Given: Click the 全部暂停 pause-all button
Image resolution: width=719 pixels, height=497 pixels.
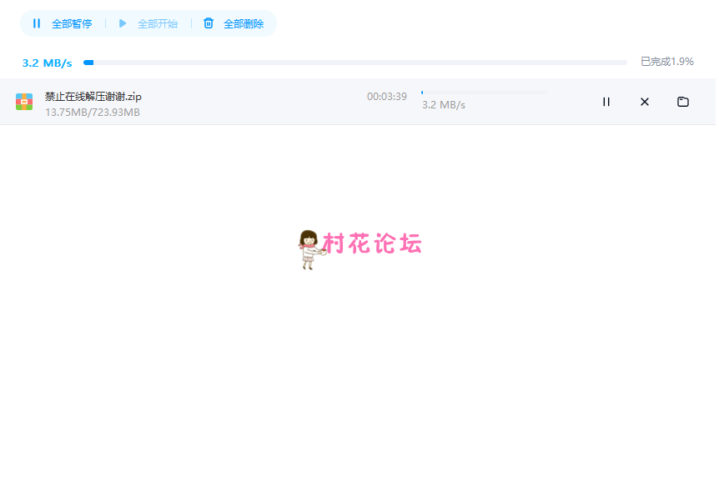Looking at the screenshot, I should pyautogui.click(x=63, y=23).
